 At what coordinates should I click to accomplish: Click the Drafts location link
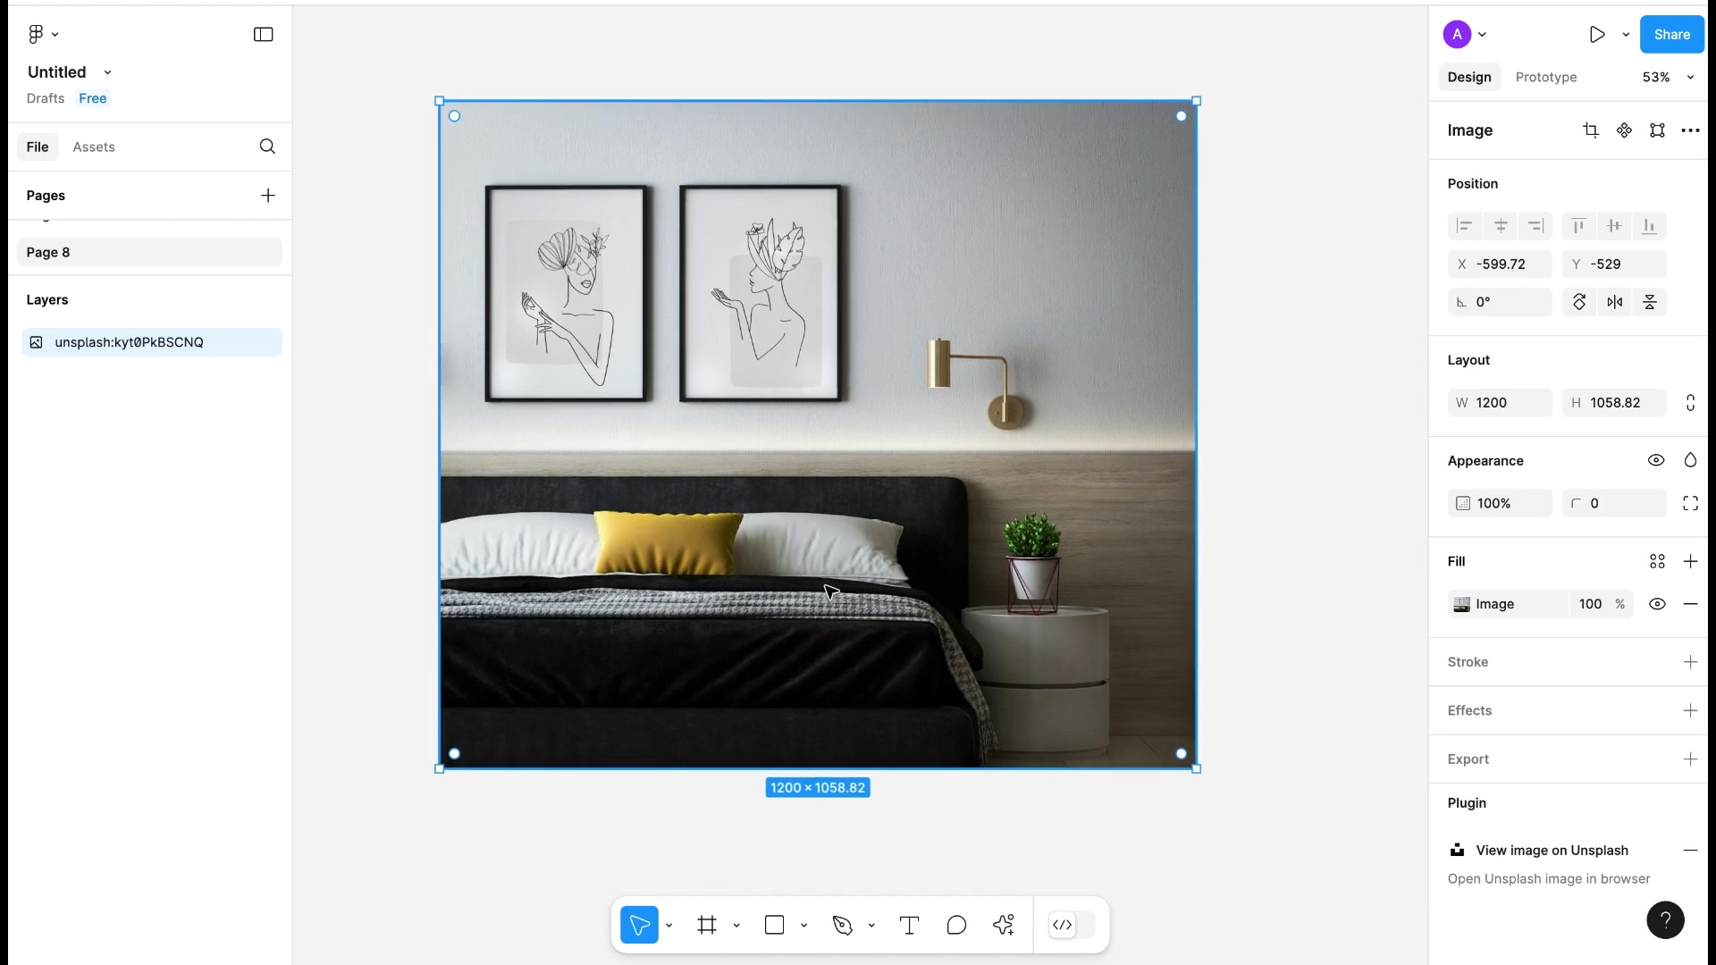click(x=46, y=98)
